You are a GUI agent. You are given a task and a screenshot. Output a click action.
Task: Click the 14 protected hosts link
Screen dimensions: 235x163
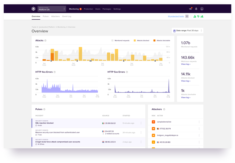(176, 16)
